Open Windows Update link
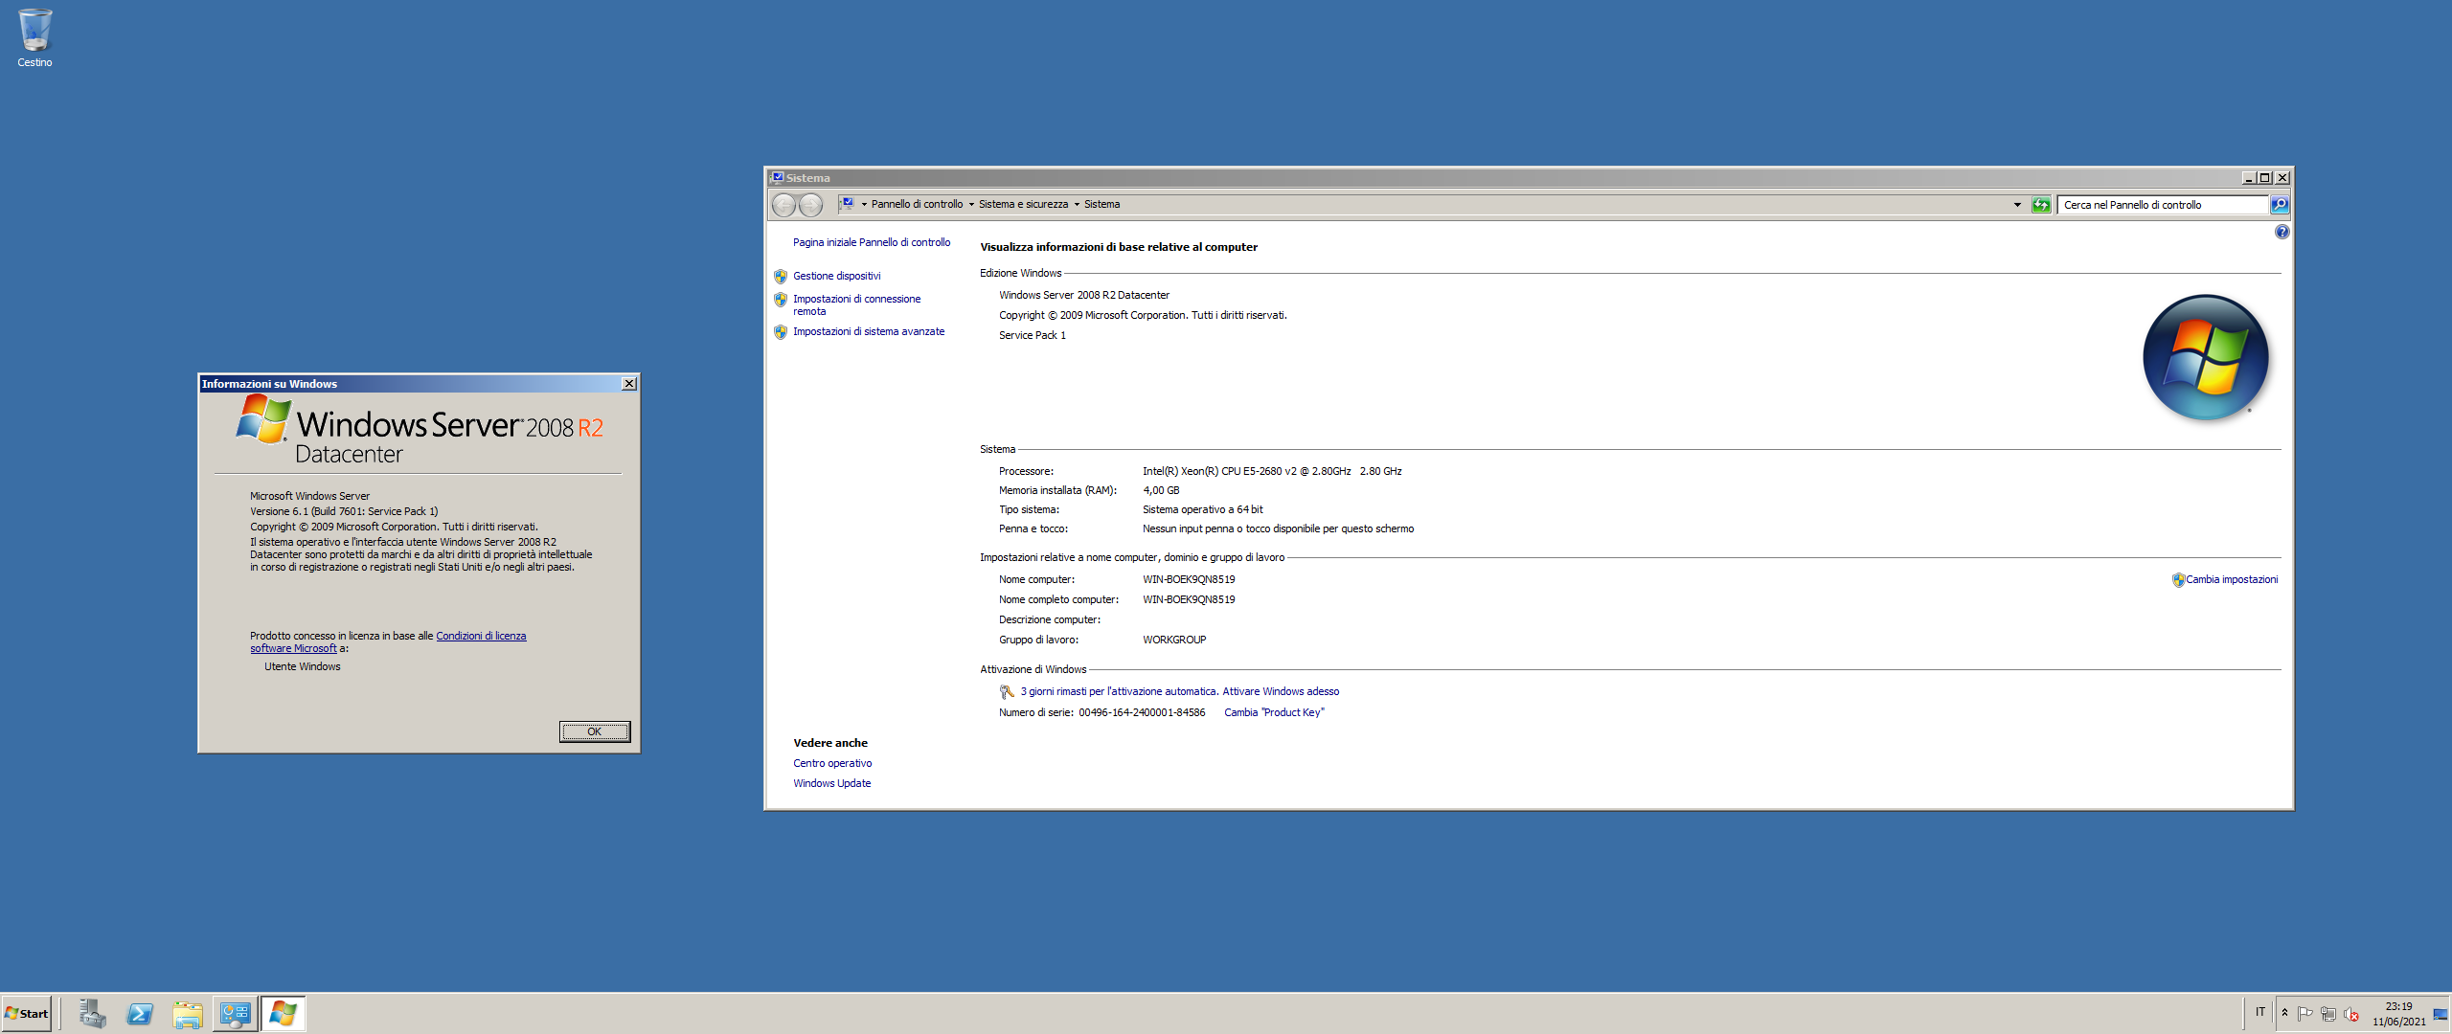The height and width of the screenshot is (1034, 2452). [832, 783]
